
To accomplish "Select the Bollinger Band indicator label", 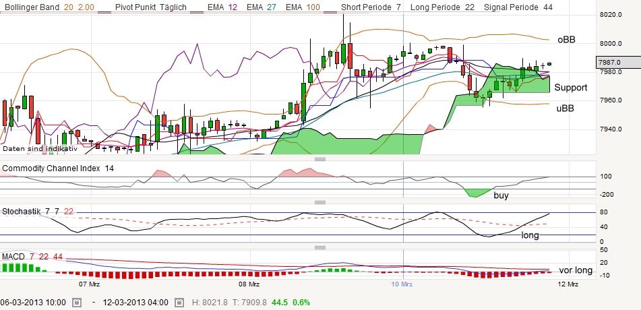I will pos(32,7).
